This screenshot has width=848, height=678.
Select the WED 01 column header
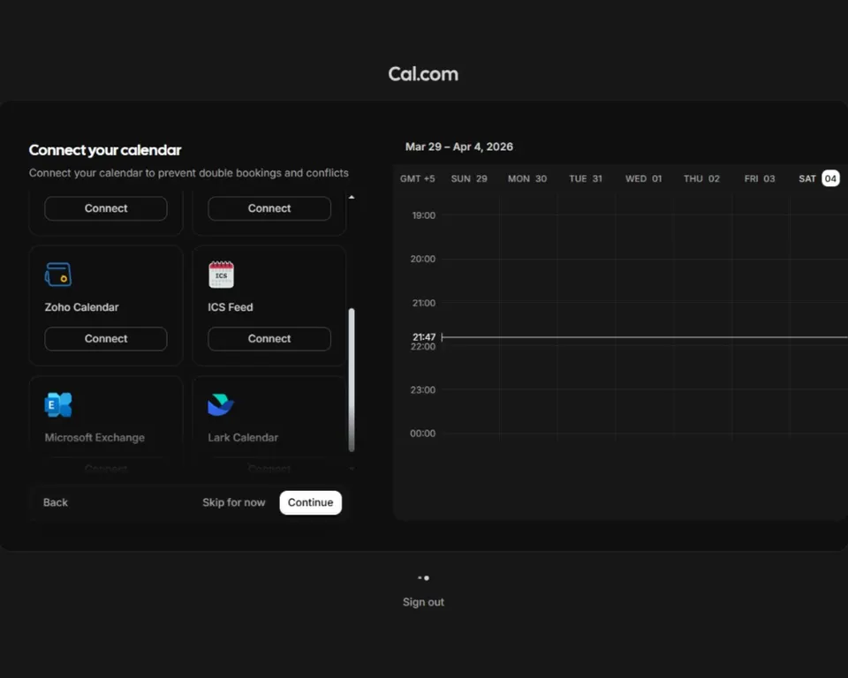644,178
